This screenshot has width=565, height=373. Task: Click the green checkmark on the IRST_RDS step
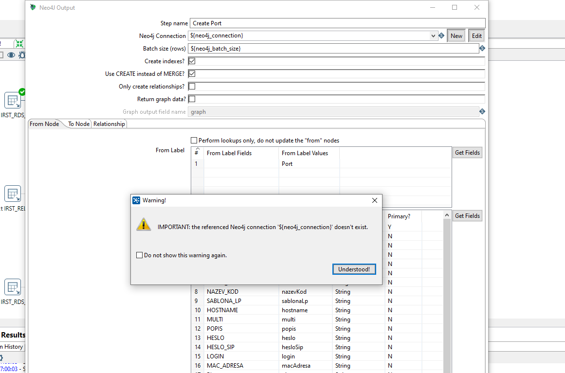[21, 91]
